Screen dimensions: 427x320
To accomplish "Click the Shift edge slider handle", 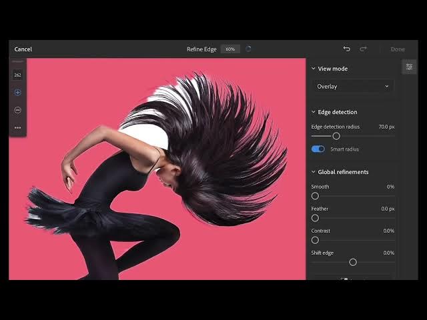I will [x=353, y=262].
